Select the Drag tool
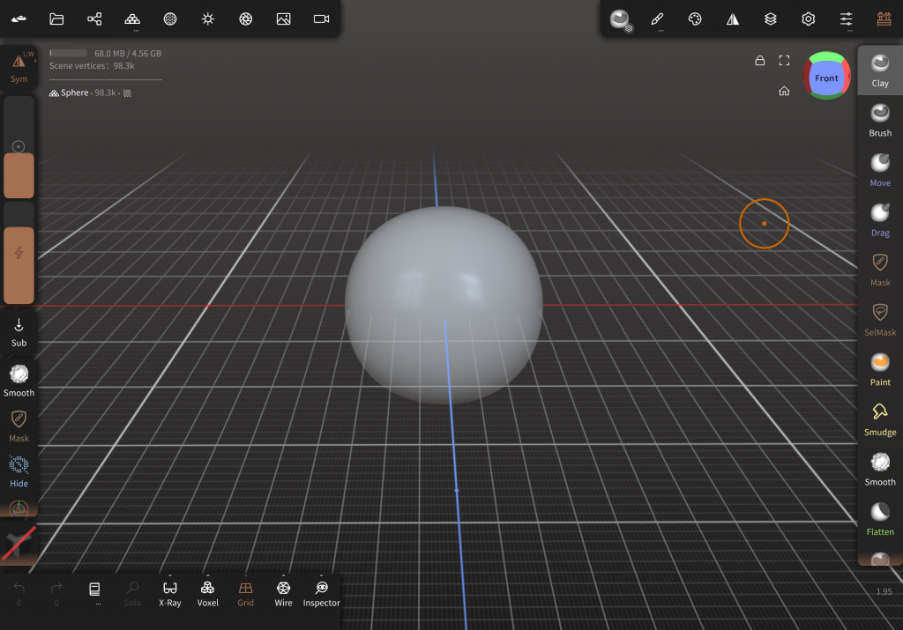This screenshot has height=630, width=903. coord(880,220)
